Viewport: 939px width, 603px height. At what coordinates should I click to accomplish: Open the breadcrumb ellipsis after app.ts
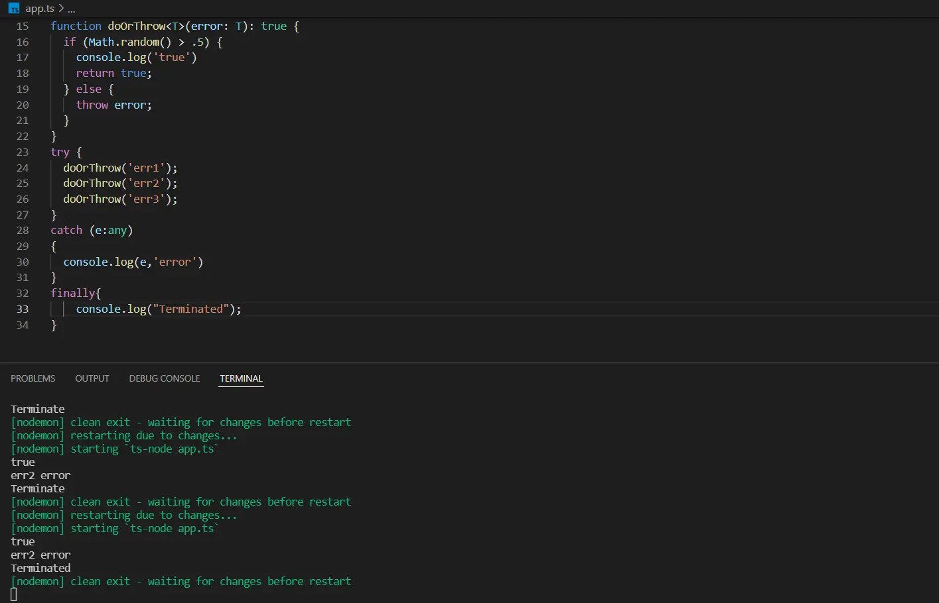click(x=72, y=9)
